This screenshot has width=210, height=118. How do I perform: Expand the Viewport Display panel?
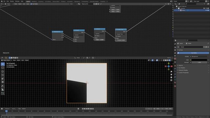[183, 70]
